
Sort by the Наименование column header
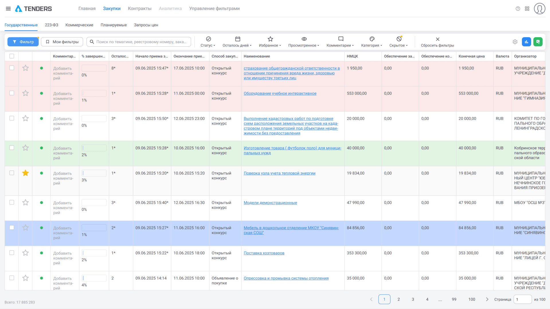(257, 56)
